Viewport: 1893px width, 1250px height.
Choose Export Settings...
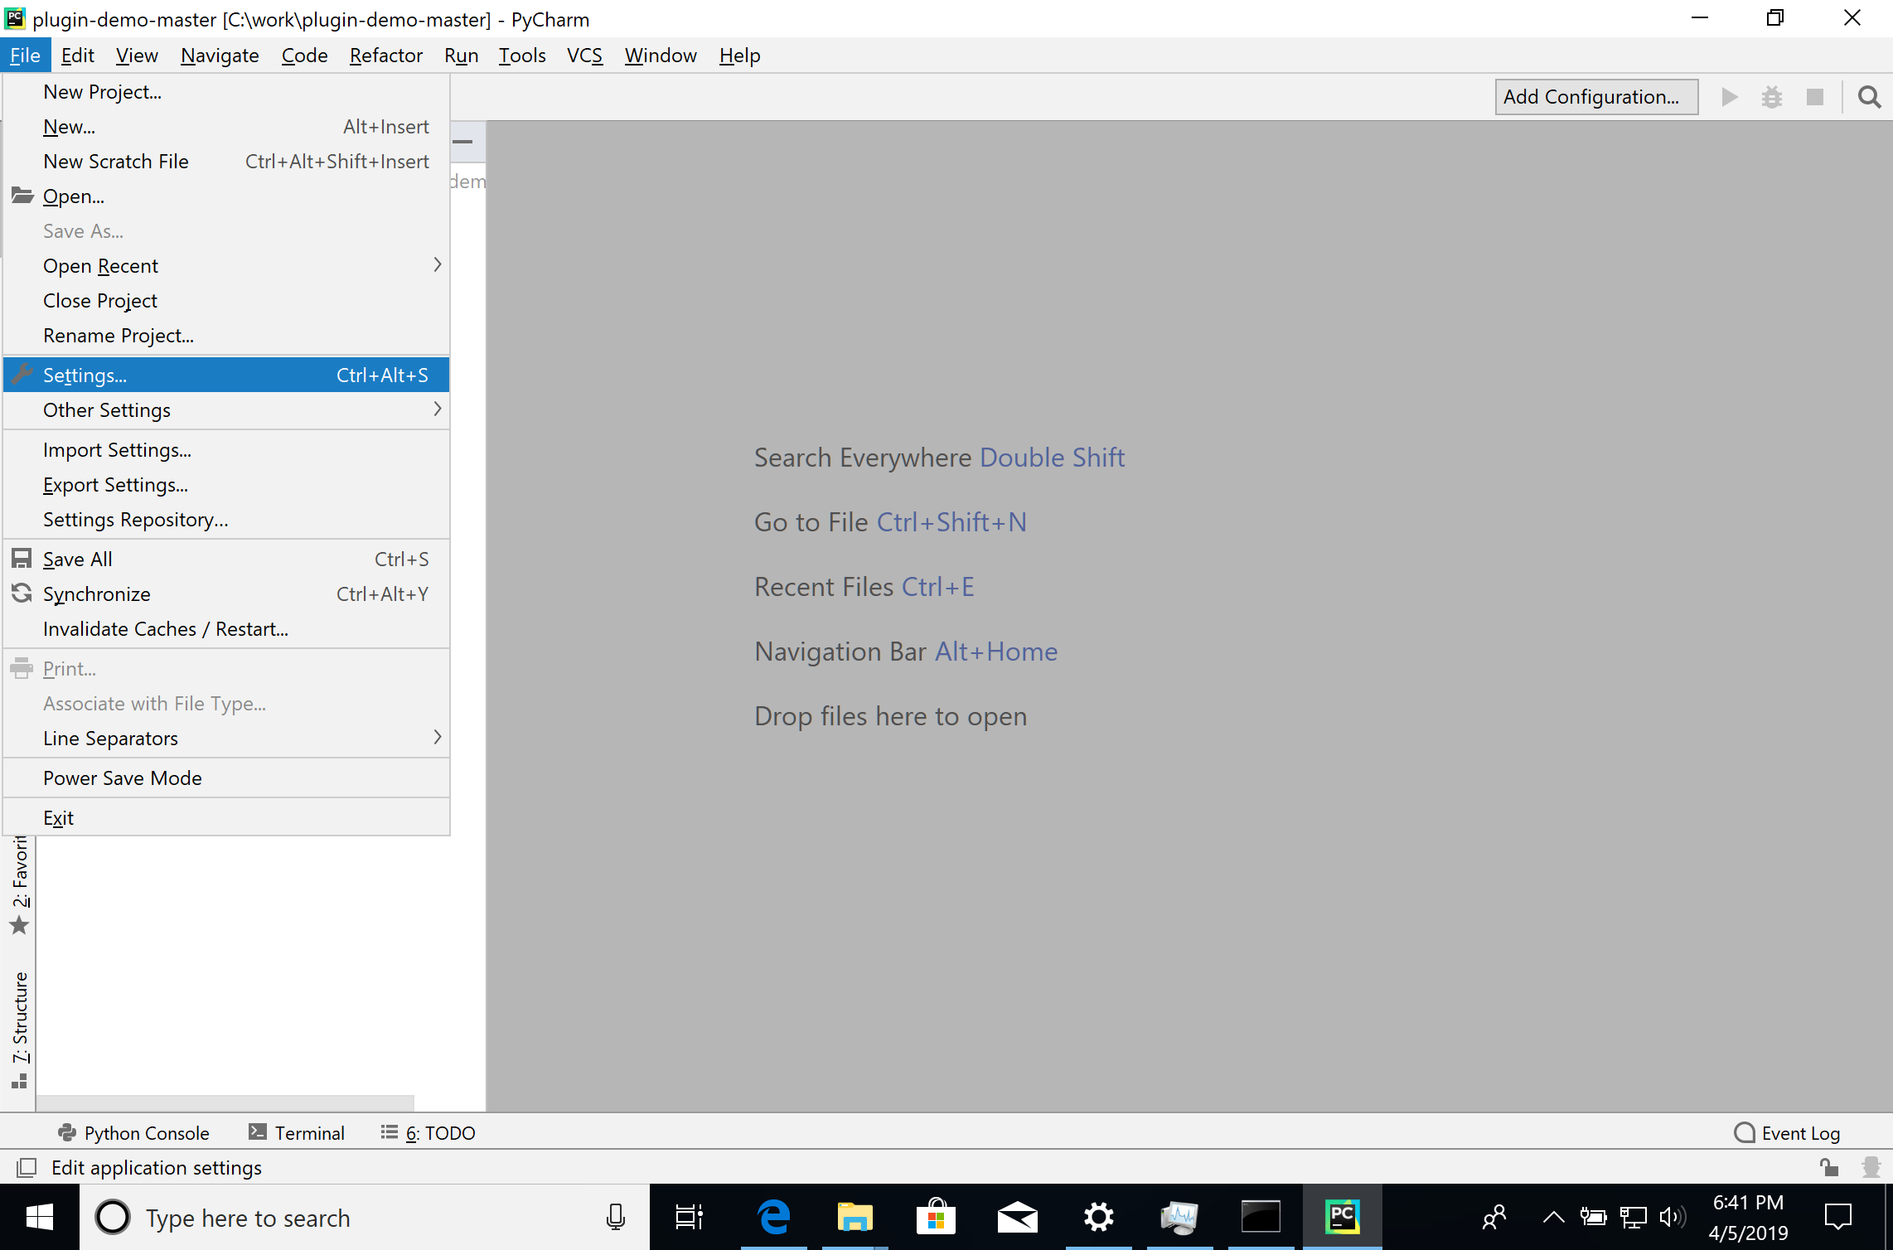226,485
